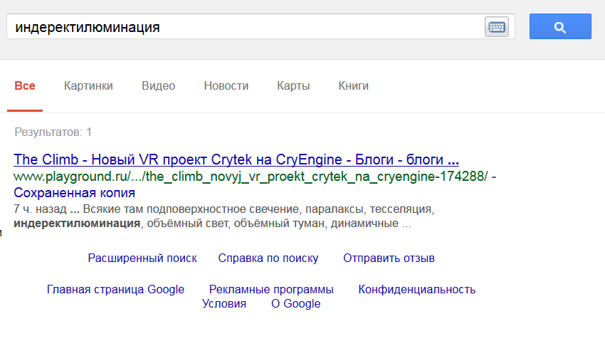Open the Карты tab

(293, 85)
